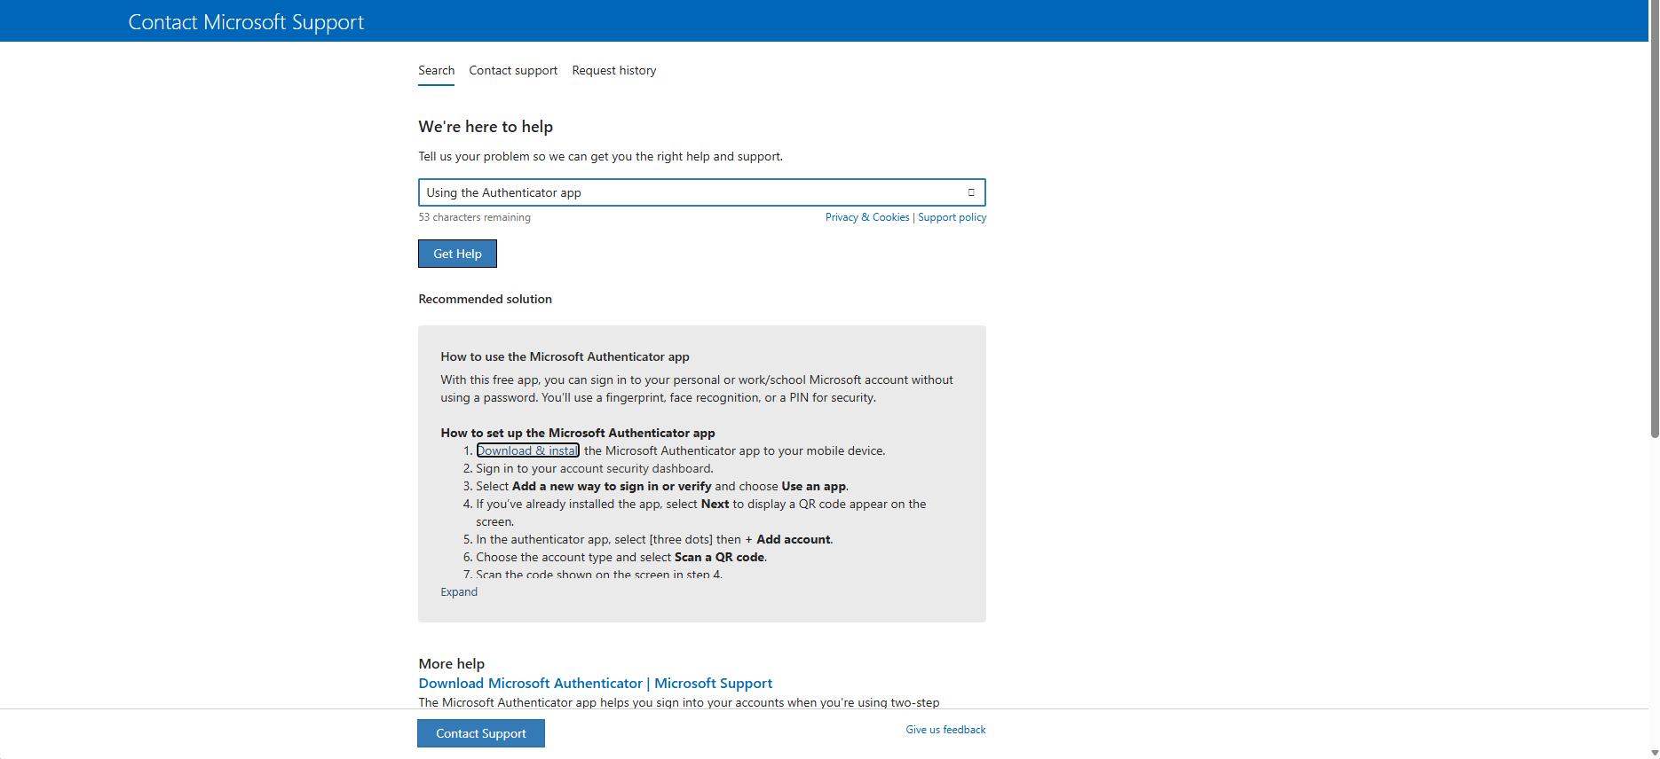Click the 'More help' heading
This screenshot has height=759, width=1660.
451,664
